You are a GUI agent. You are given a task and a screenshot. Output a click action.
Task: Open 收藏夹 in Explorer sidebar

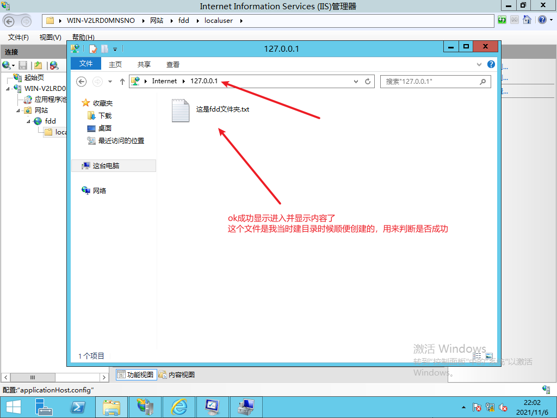click(x=103, y=103)
